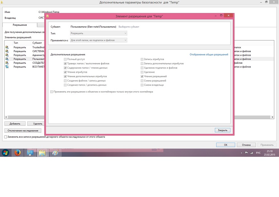Check 'Заменить все записи разрешений' option
The image size is (279, 197).
click(x=6, y=137)
